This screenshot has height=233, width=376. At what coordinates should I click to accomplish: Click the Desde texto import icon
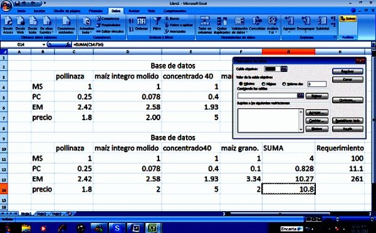(x=33, y=25)
